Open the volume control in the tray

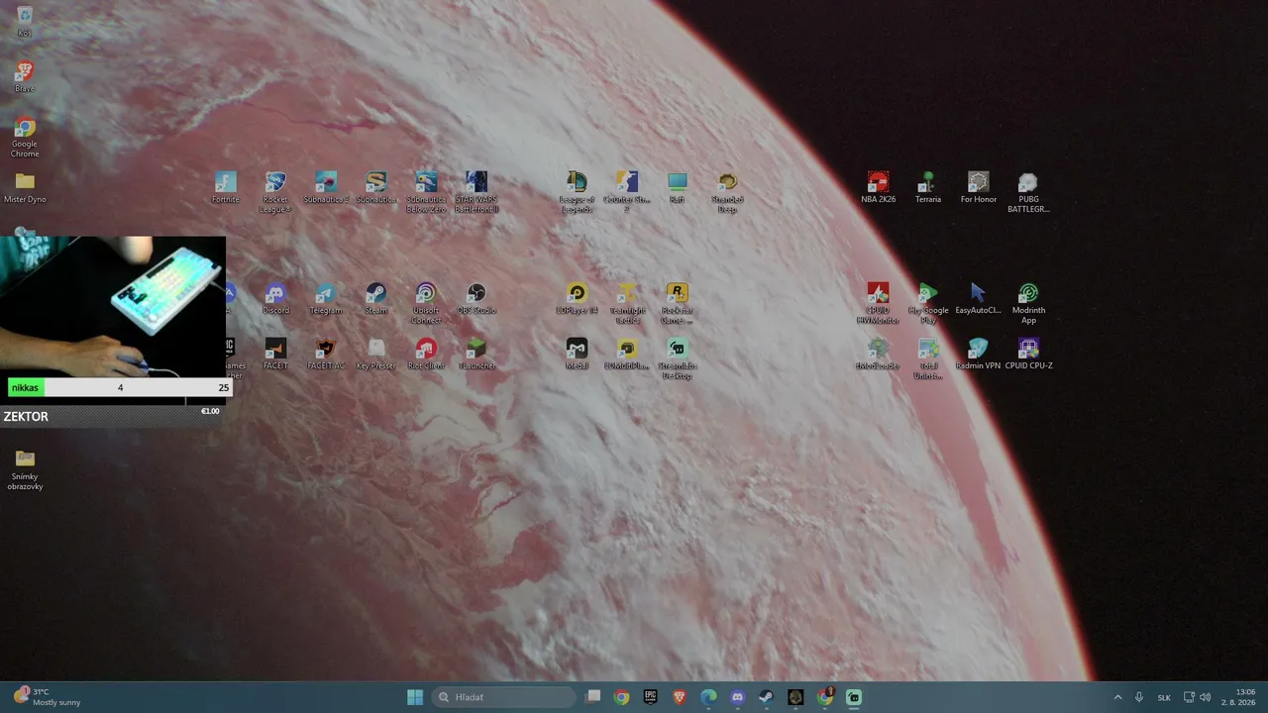click(x=1206, y=697)
